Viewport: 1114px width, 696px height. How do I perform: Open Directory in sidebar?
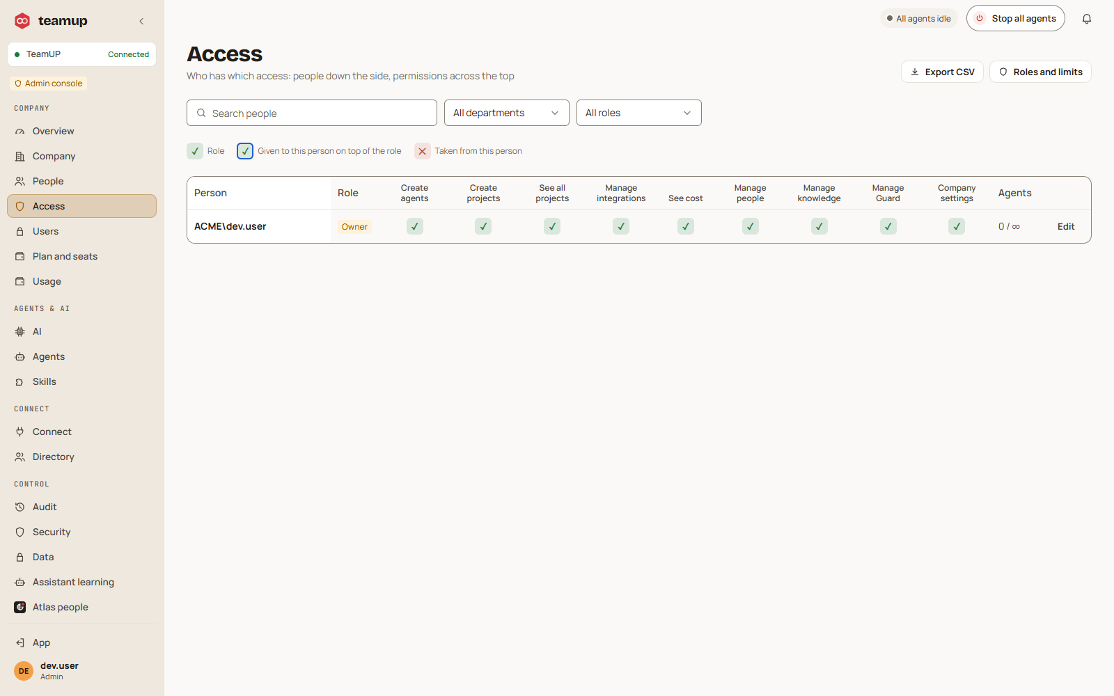81,457
